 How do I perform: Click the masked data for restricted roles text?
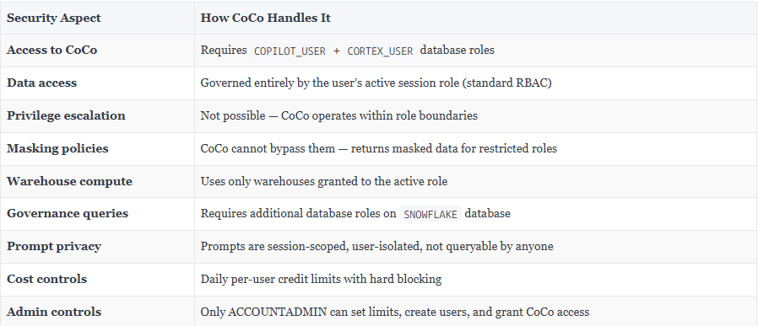(x=378, y=148)
